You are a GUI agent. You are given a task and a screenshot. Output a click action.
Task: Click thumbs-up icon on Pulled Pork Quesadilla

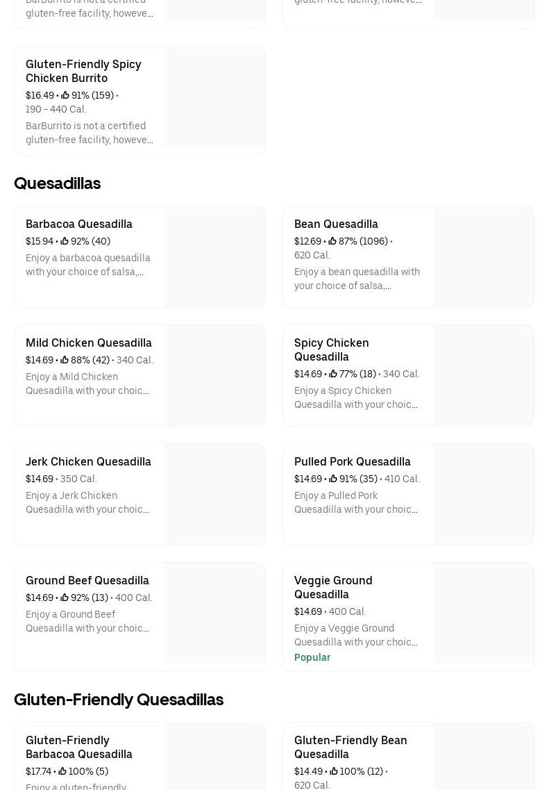(333, 479)
